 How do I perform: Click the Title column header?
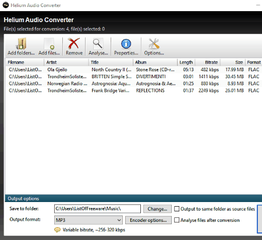click(x=111, y=62)
